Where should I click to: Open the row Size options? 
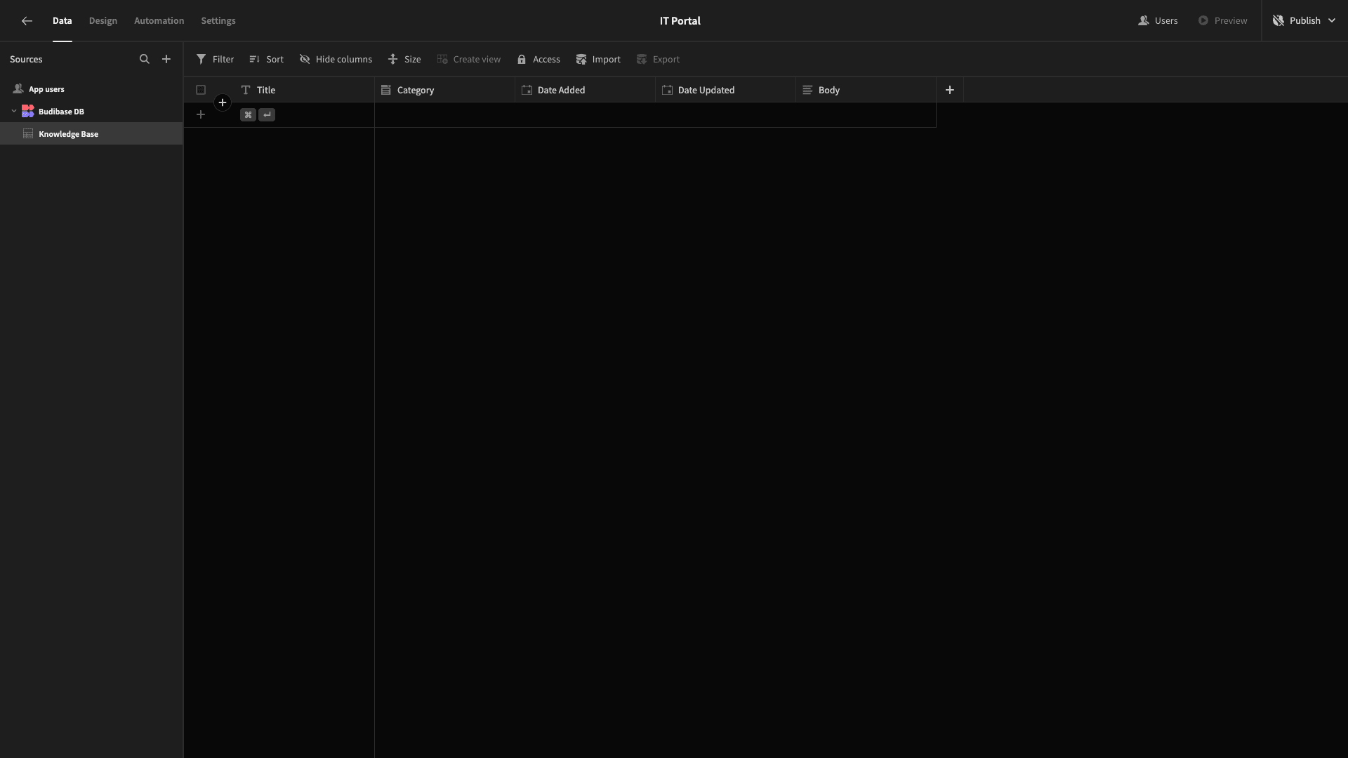(404, 60)
